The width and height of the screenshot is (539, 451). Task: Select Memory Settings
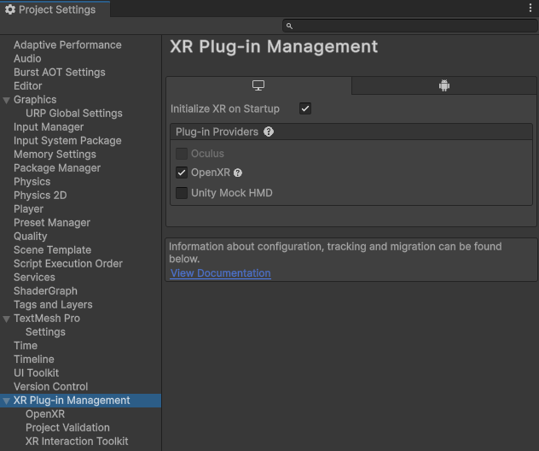click(55, 155)
